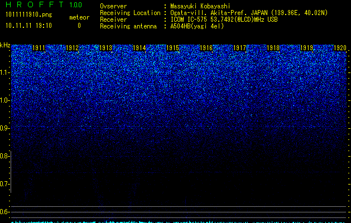The height and width of the screenshot is (223, 351).
Task: Click the 0.7 kHz axis label
Action: coord(4,184)
